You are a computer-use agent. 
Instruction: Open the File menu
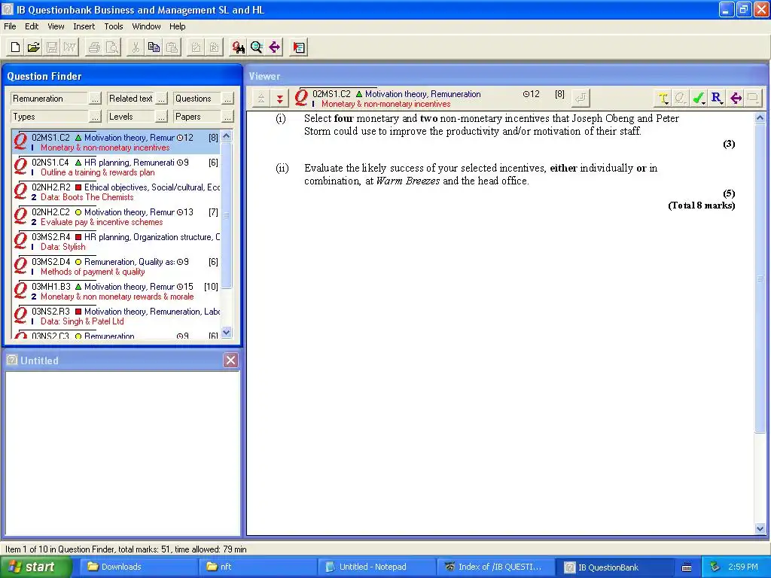tap(10, 26)
